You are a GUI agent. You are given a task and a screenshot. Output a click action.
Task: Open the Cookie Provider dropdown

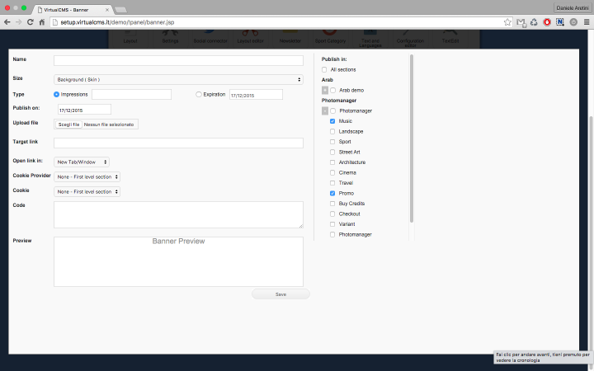point(87,176)
